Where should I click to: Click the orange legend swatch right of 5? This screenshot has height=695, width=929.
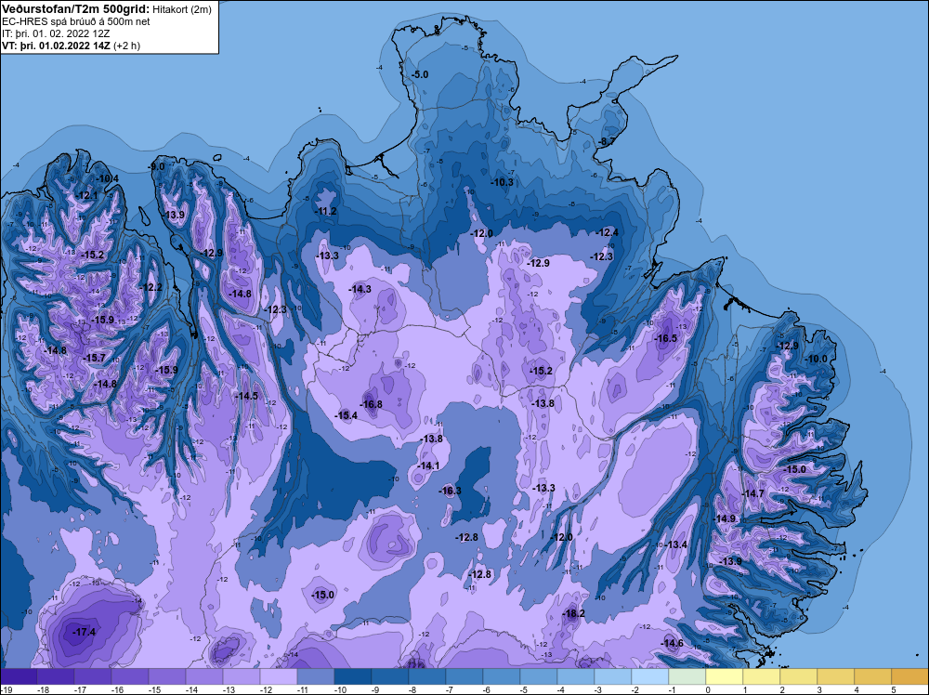[910, 676]
